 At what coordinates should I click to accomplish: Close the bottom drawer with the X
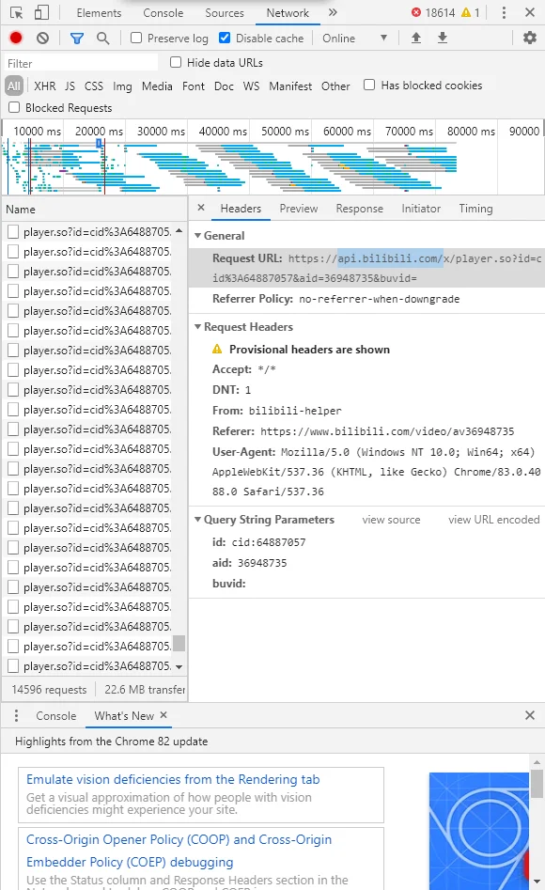coord(530,715)
